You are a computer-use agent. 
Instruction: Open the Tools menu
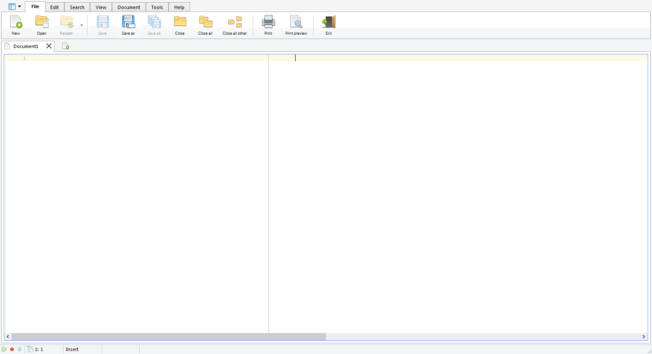(157, 7)
